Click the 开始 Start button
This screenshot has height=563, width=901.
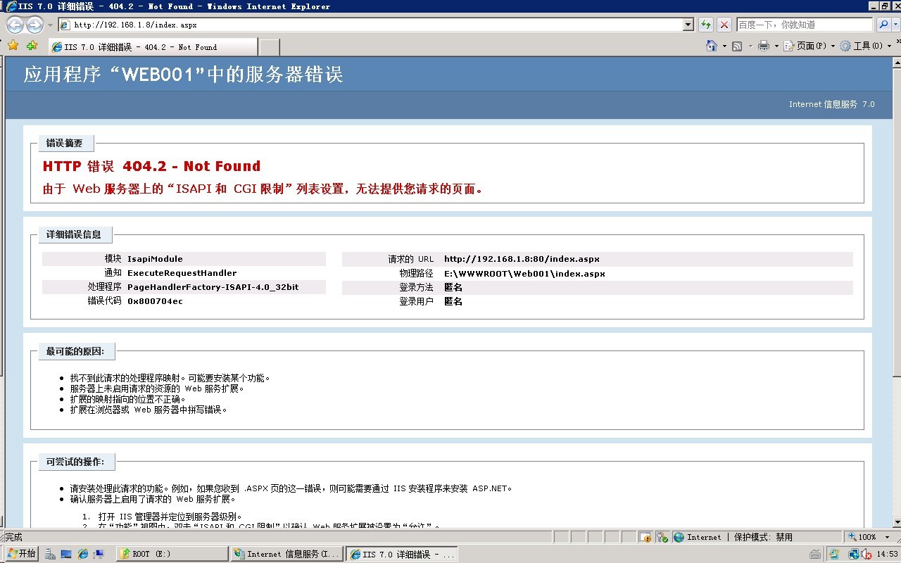click(x=21, y=554)
